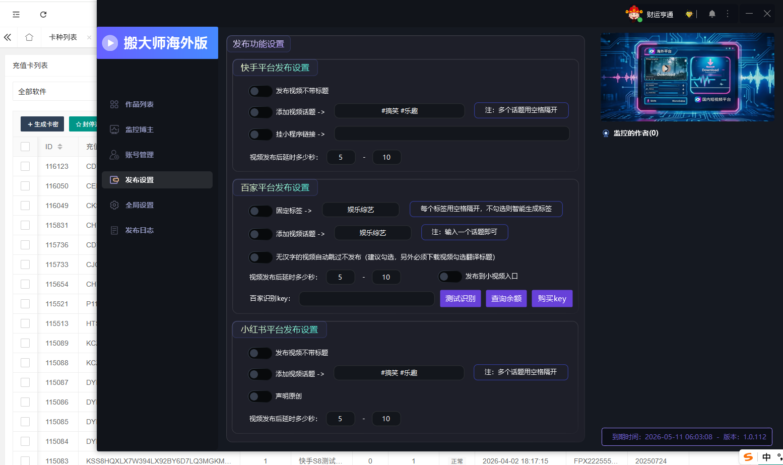
Task: Toggle Kuaishou 发布视频不带标题 switch
Action: click(260, 91)
